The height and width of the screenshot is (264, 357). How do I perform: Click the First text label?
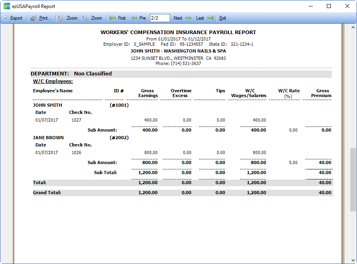point(122,18)
